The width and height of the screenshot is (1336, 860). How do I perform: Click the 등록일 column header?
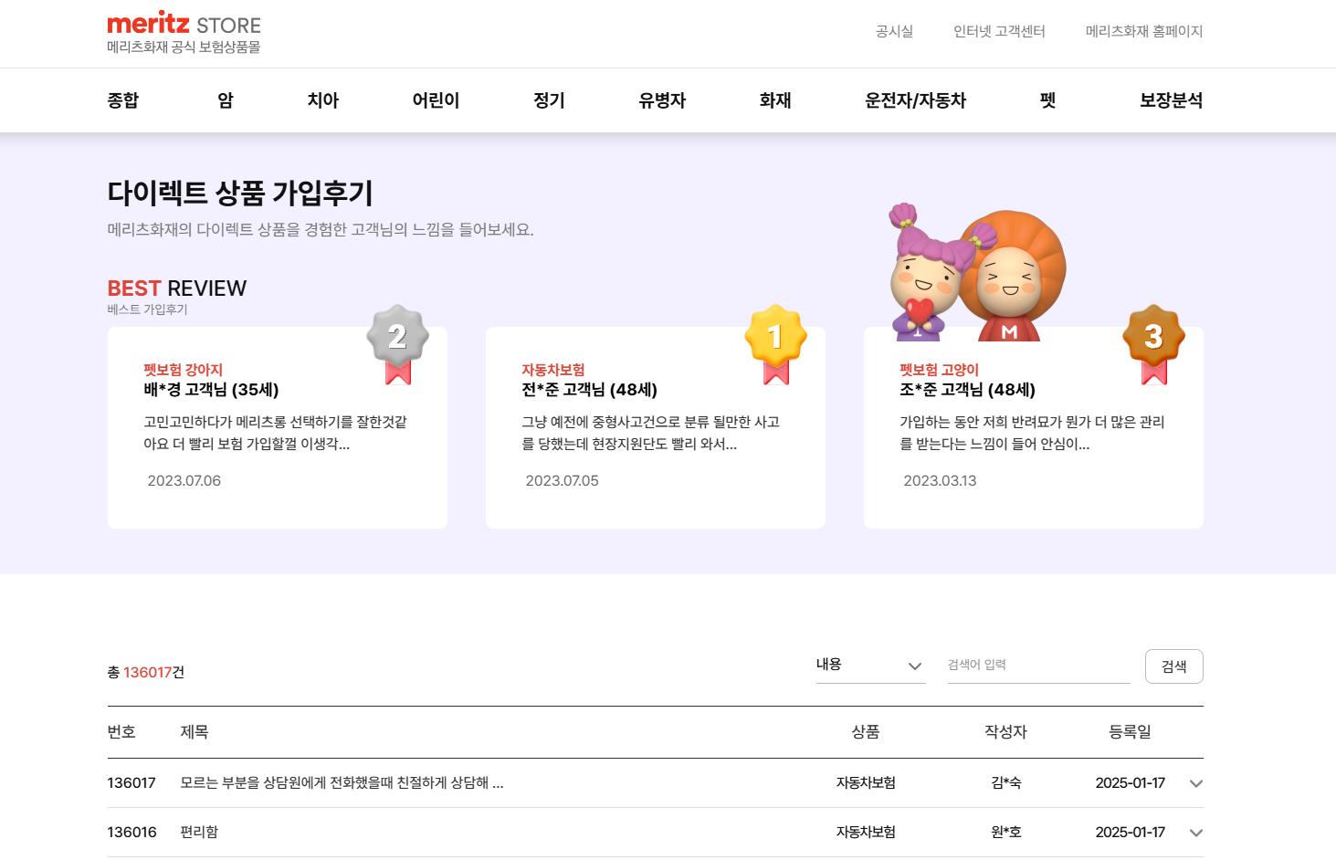1130,731
